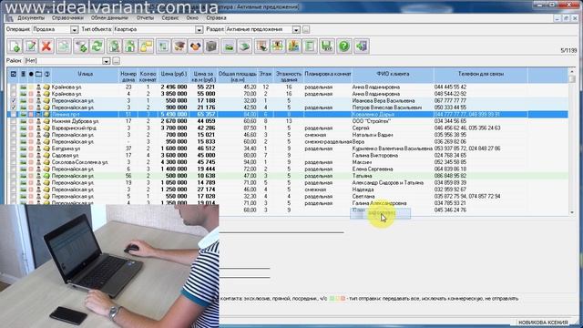
Task: Click the gray safe toolbar icon
Action: click(x=211, y=46)
